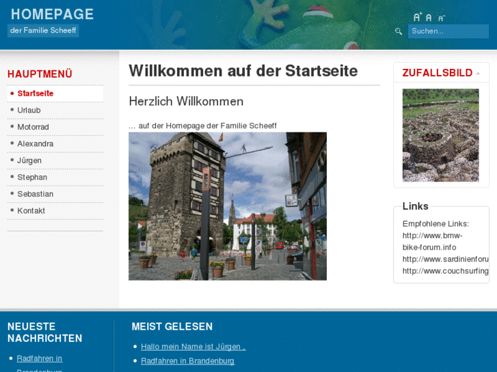Click the town tower photo
497x372 pixels.
point(228,206)
